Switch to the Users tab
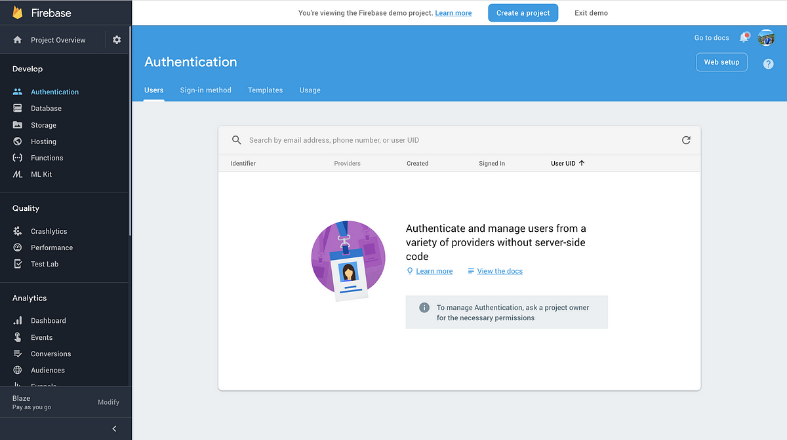 [x=154, y=90]
